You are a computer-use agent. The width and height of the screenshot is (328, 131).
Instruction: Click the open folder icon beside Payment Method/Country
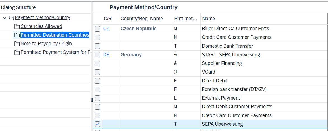pyautogui.click(x=11, y=18)
